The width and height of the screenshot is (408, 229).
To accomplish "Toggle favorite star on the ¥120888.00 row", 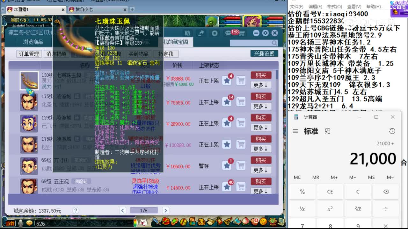I will click(x=227, y=145).
